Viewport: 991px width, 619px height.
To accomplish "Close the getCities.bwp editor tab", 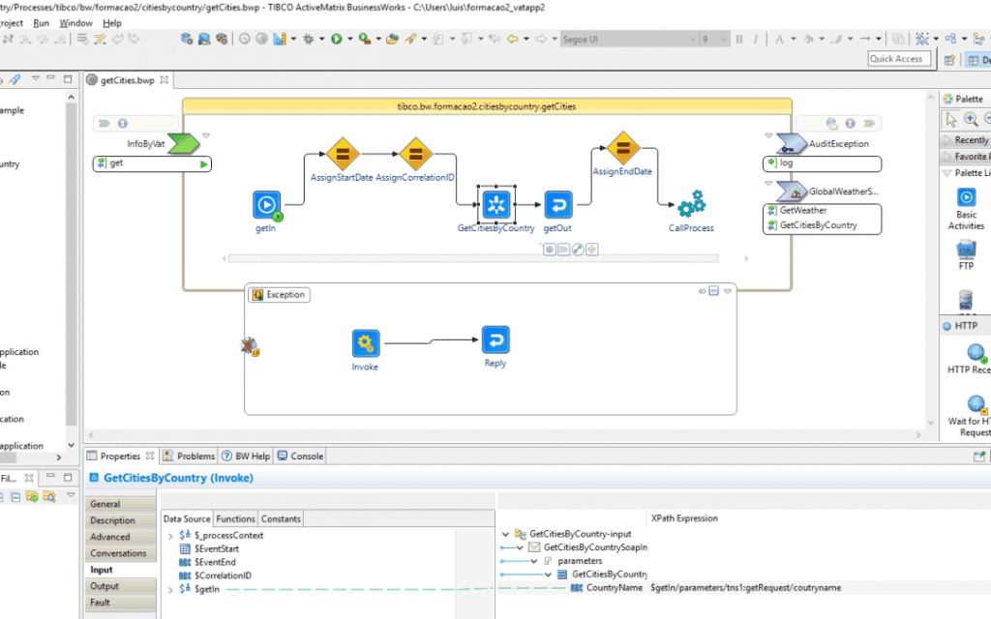I will [165, 80].
